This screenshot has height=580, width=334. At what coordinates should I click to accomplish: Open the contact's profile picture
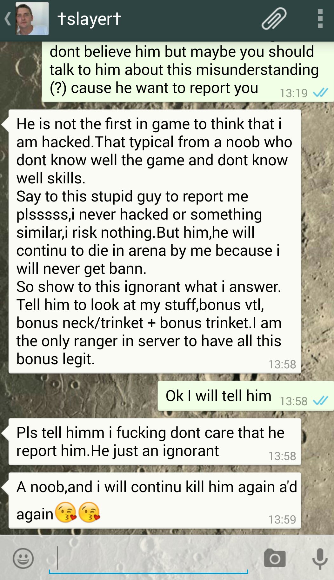pos(32,19)
